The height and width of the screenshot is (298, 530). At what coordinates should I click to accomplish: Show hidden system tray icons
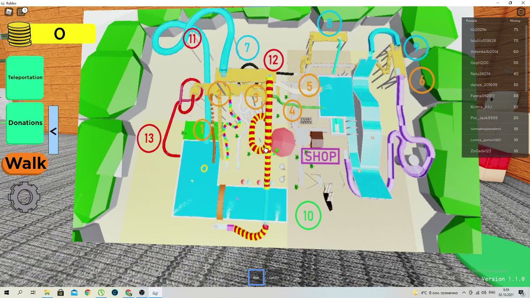click(x=464, y=293)
